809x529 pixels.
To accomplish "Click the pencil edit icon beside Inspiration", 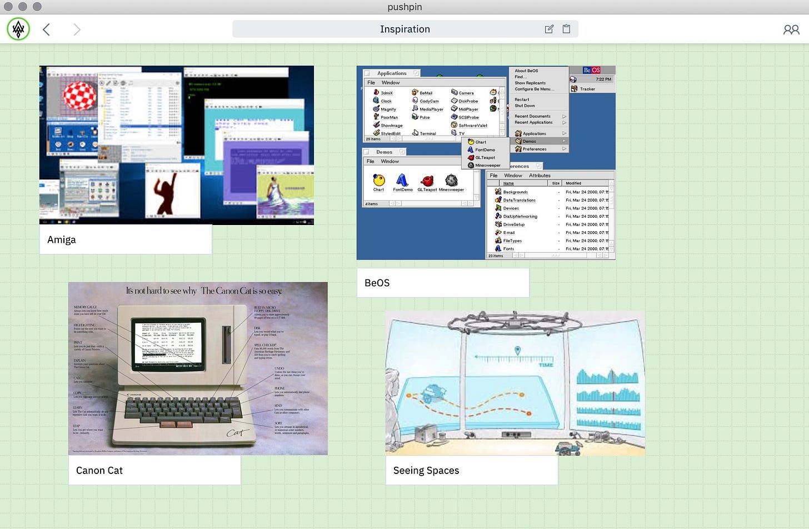I will coord(549,29).
